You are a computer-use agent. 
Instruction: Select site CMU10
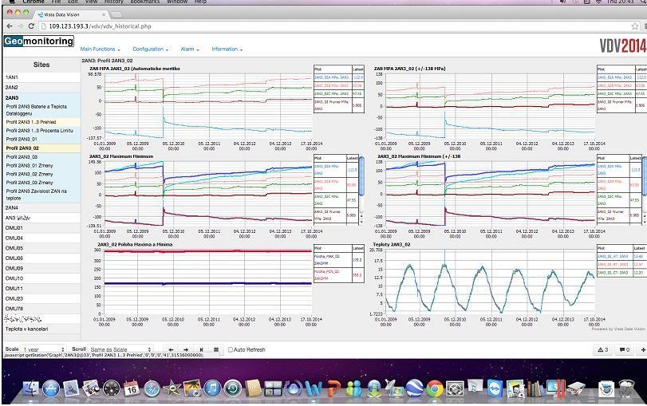click(41, 278)
